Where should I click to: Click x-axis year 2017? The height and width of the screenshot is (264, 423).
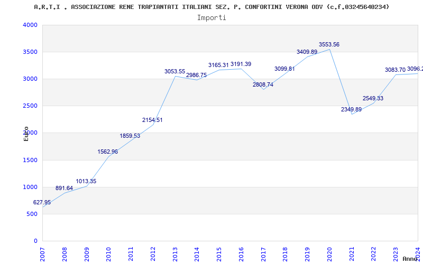263,254
